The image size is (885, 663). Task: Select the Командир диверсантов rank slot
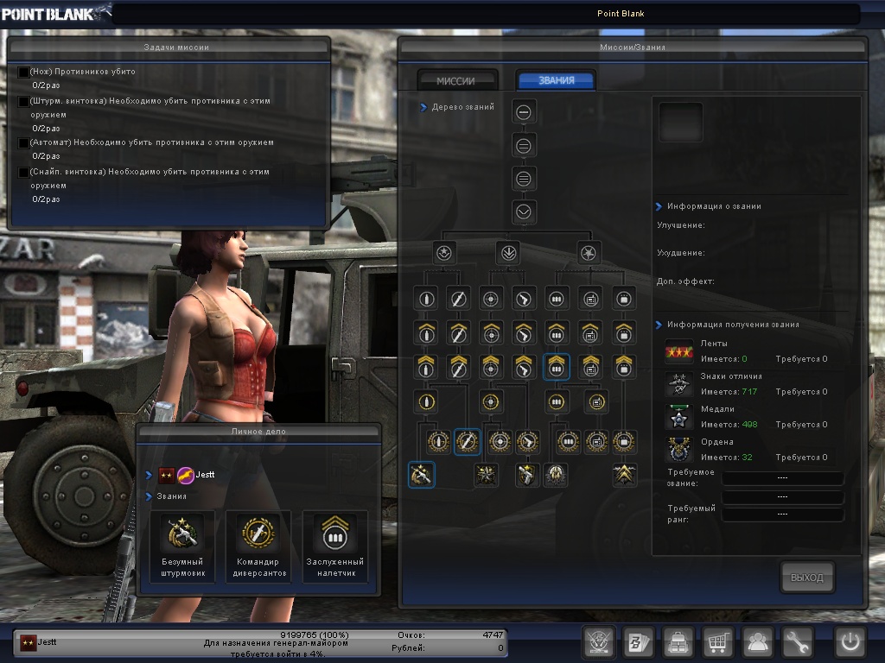coord(259,546)
